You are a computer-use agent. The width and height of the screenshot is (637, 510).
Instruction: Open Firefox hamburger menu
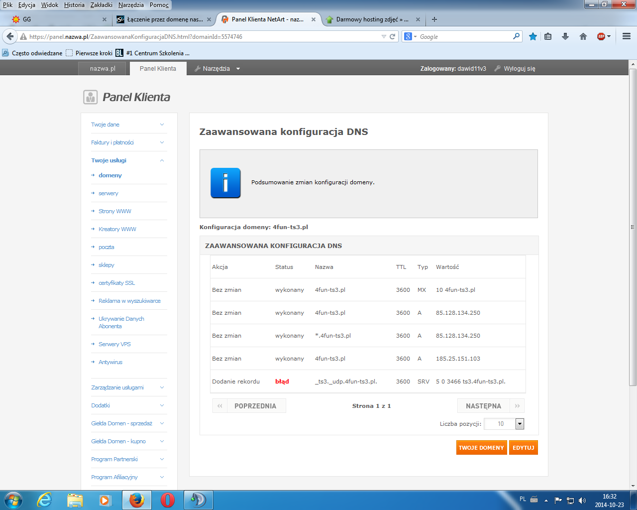tap(627, 36)
